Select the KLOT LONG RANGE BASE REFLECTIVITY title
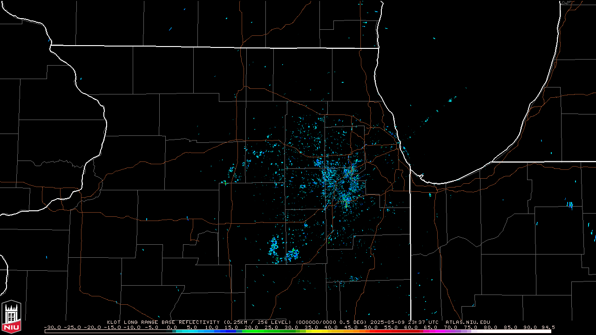Viewport: 596px width, 335px height. point(163,322)
